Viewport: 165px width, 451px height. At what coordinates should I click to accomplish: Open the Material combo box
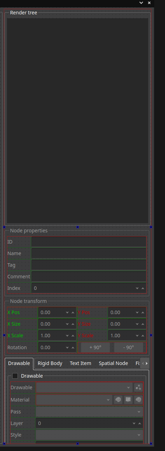pyautogui.click(x=74, y=400)
